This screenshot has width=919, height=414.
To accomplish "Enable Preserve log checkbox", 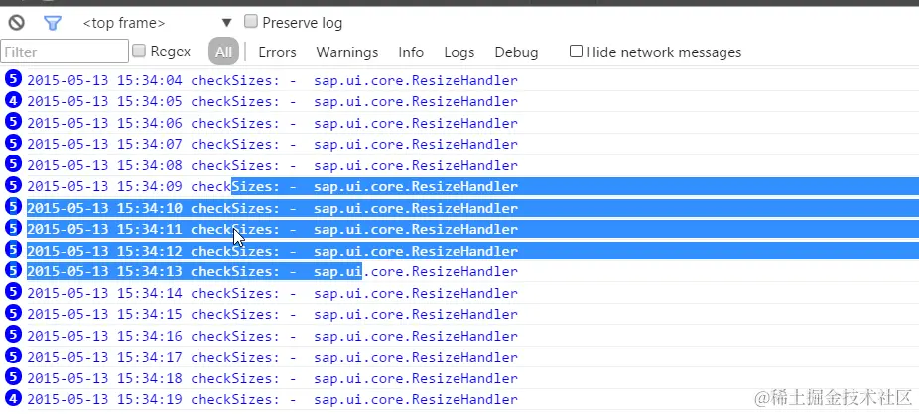I will pyautogui.click(x=251, y=22).
